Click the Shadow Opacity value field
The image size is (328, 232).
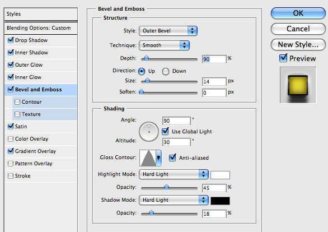[214, 214]
